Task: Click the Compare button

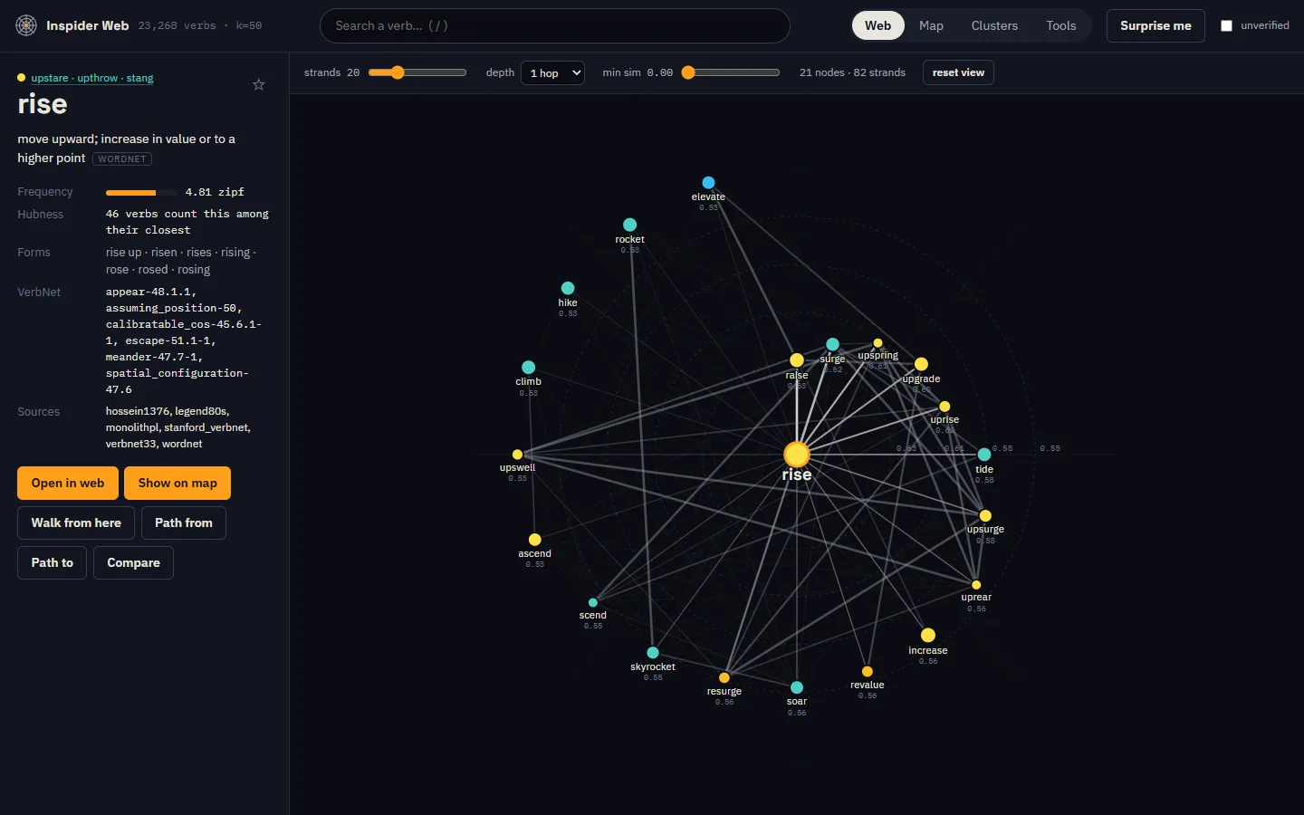Action: pos(133,563)
